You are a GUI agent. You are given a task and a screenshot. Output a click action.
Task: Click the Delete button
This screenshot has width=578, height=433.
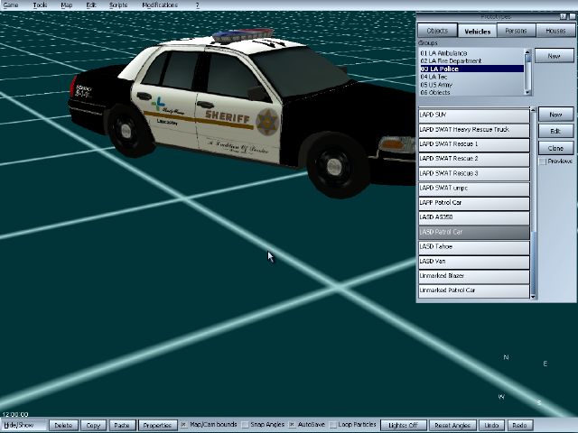coord(63,425)
